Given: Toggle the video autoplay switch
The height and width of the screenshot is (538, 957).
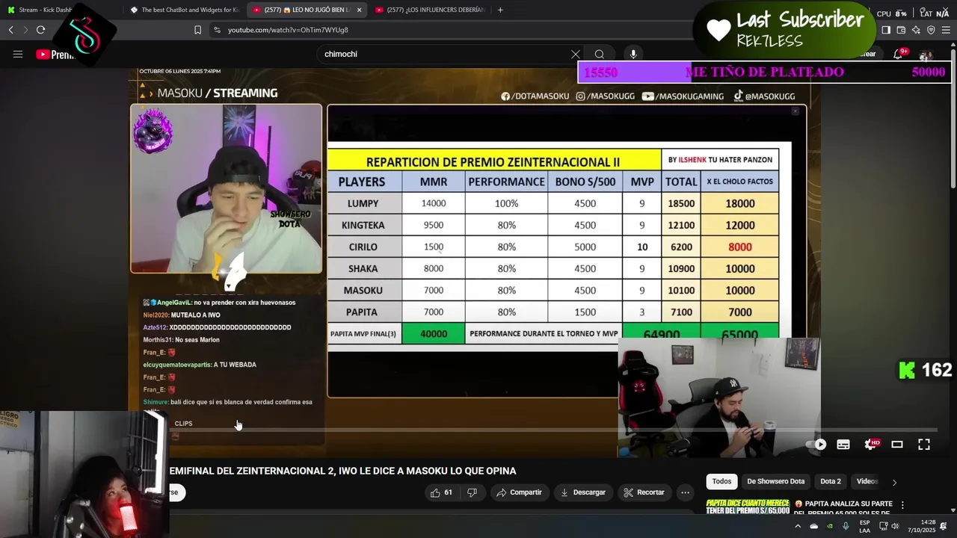Looking at the screenshot, I should pos(816,444).
